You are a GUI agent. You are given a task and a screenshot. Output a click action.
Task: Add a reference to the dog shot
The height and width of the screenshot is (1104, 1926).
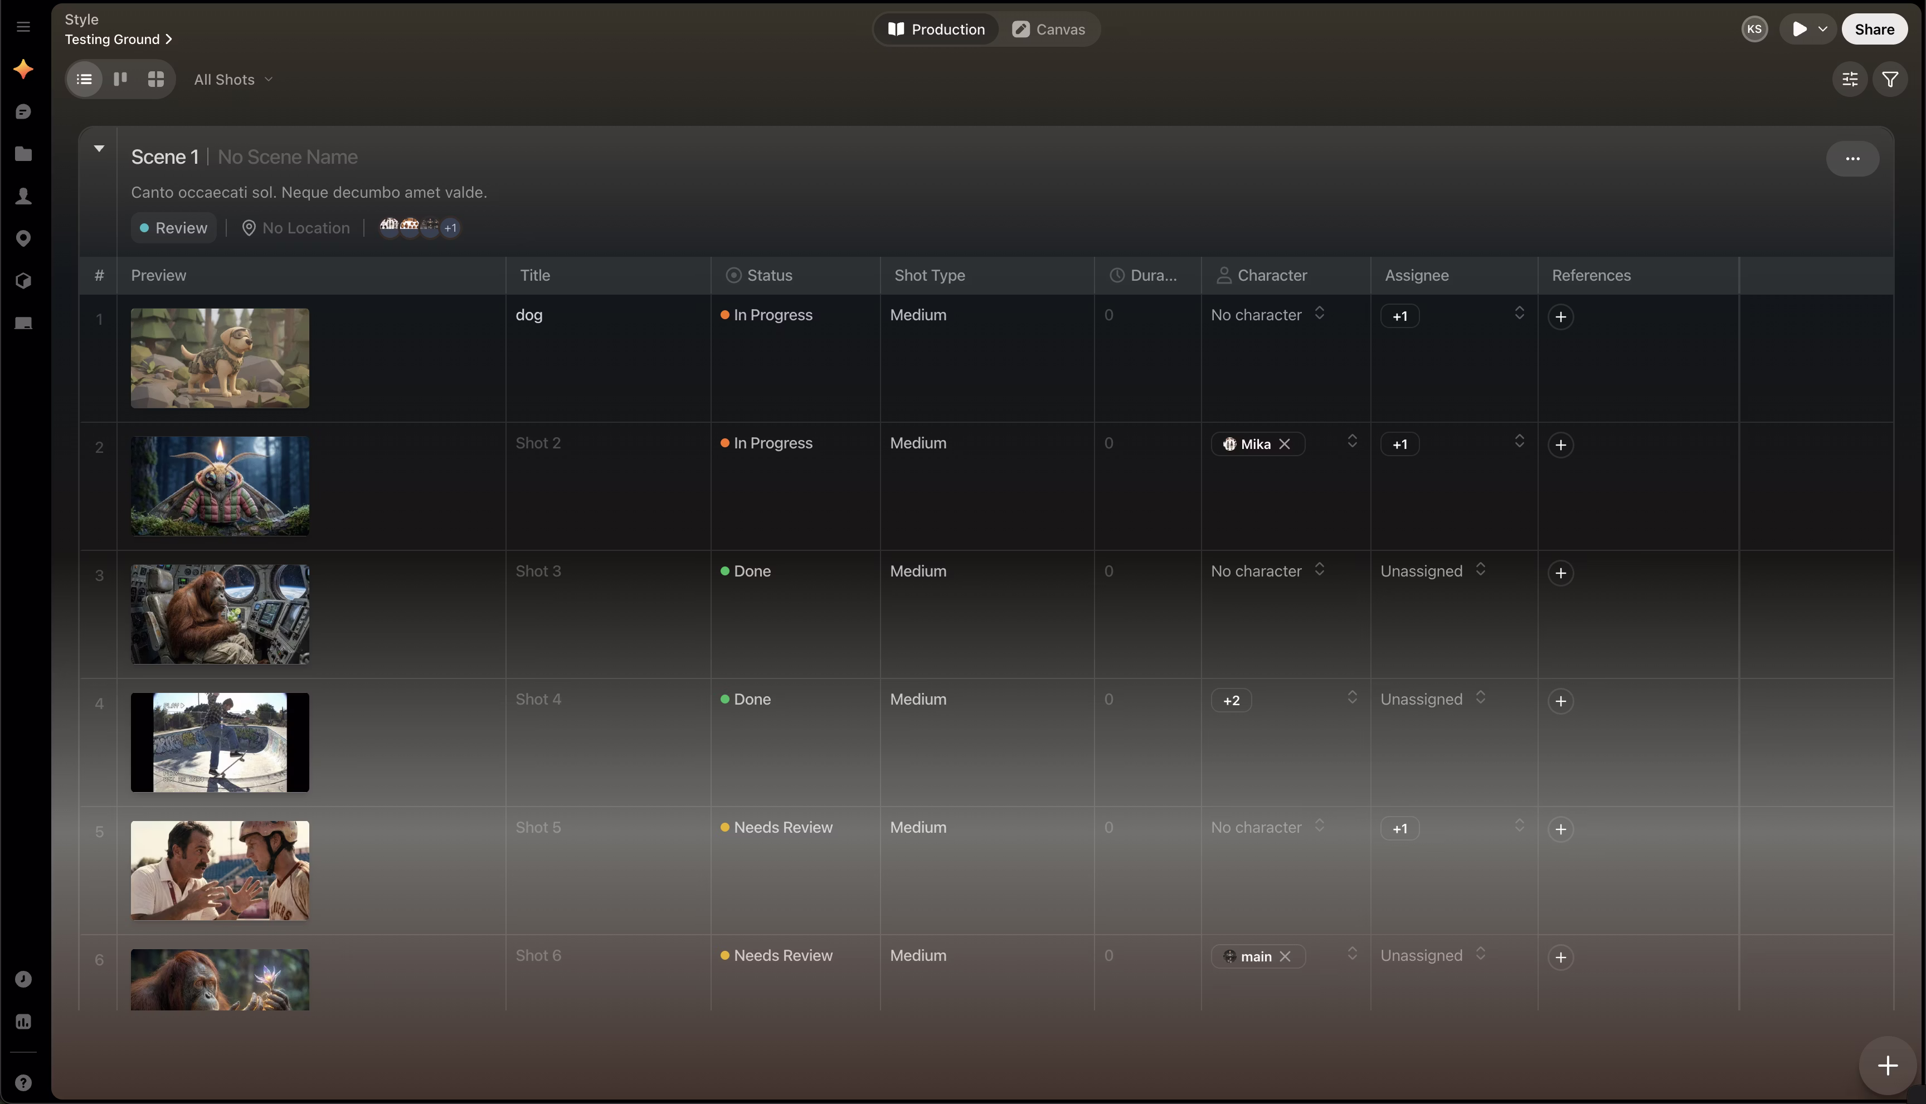click(1560, 317)
